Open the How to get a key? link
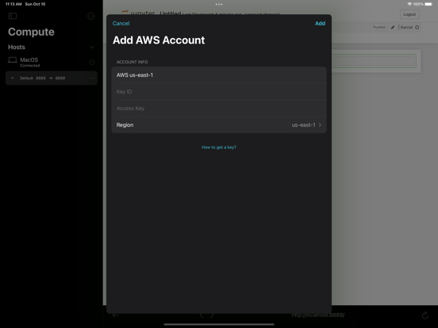Image resolution: width=438 pixels, height=328 pixels. tap(219, 147)
